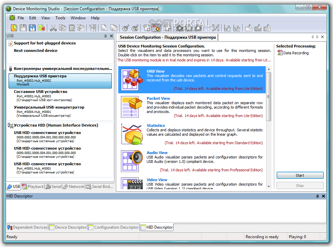Click the Data Recording processing icon

[x=280, y=53]
